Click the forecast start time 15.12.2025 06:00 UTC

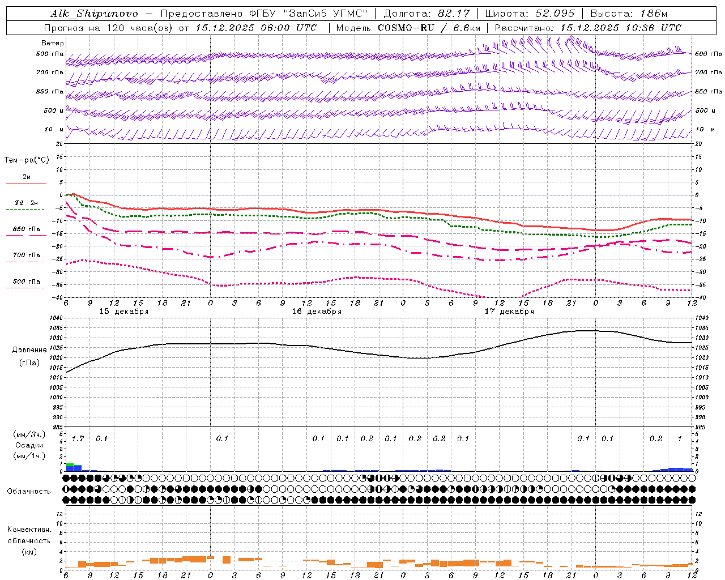pyautogui.click(x=256, y=28)
